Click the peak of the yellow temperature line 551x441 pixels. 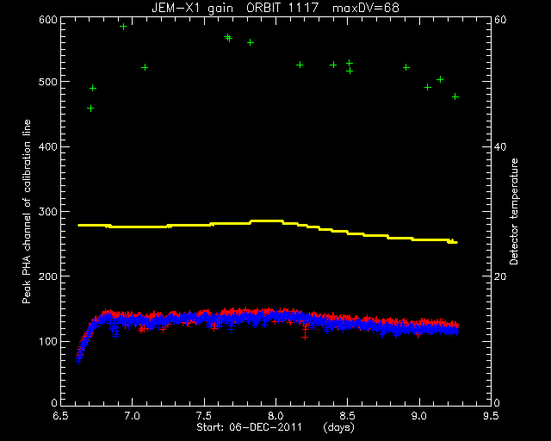[x=267, y=221]
